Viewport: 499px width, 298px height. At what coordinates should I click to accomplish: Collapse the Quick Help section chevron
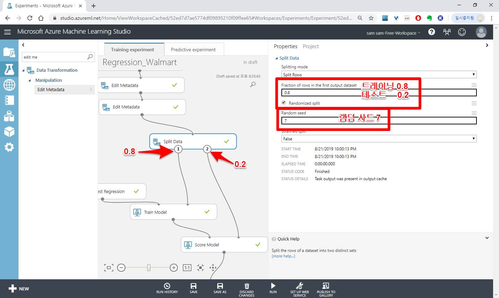point(487,238)
